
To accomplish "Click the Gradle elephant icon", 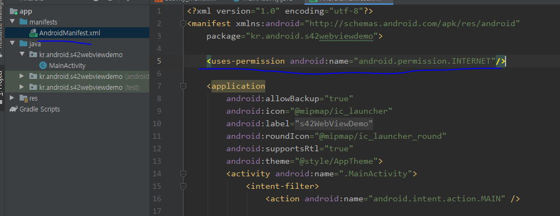I will (x=14, y=109).
